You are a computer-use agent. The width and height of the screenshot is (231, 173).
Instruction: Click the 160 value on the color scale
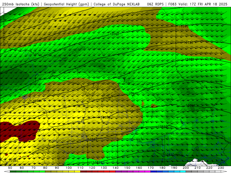[139, 168]
